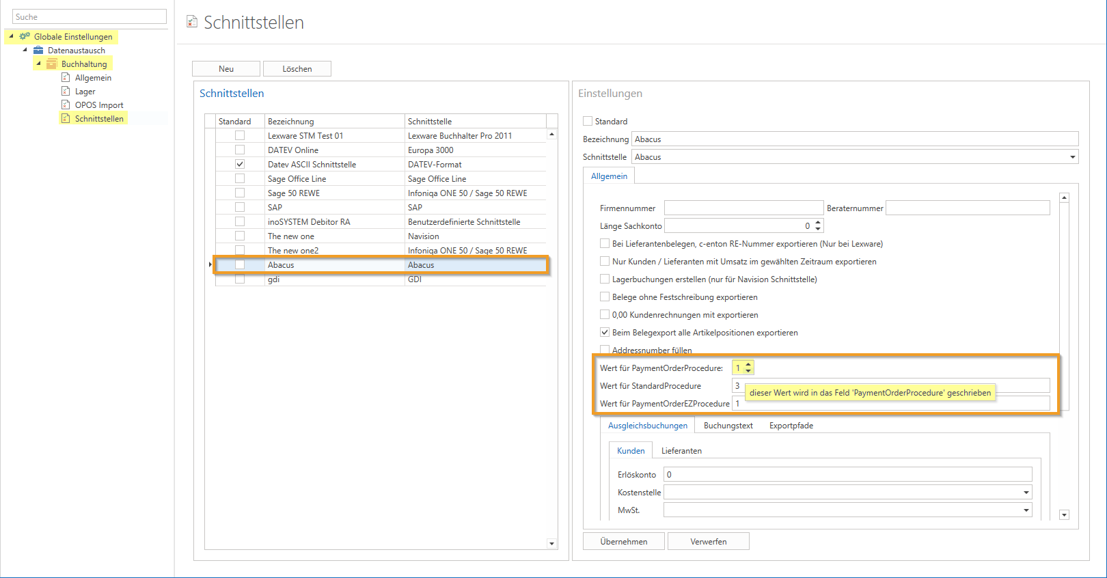Uncheck Beim Belegexport alle Artikelpositionen exportieren
1107x578 pixels.
coord(605,333)
